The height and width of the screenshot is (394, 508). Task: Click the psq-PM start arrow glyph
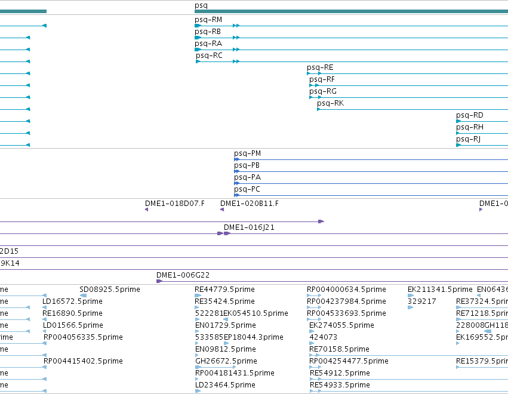coord(236,159)
